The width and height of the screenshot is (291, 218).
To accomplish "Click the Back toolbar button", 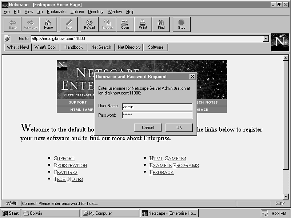I will tap(13, 24).
